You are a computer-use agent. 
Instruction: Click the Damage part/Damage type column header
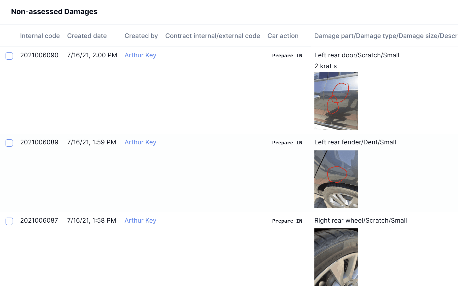click(385, 36)
